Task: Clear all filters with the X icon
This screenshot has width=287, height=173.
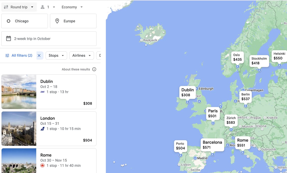Action: point(39,55)
